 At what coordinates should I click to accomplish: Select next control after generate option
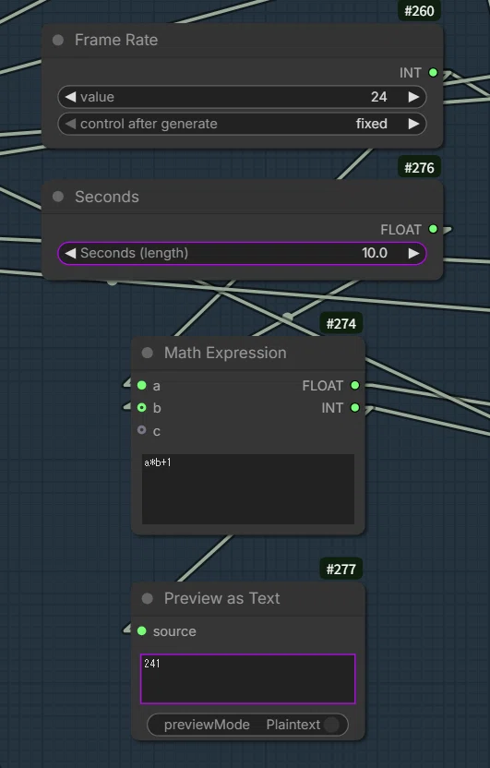(x=414, y=124)
